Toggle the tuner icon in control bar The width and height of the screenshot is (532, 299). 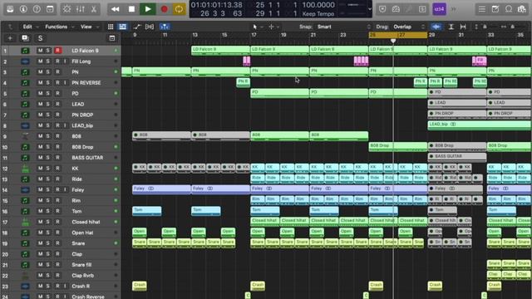click(409, 9)
